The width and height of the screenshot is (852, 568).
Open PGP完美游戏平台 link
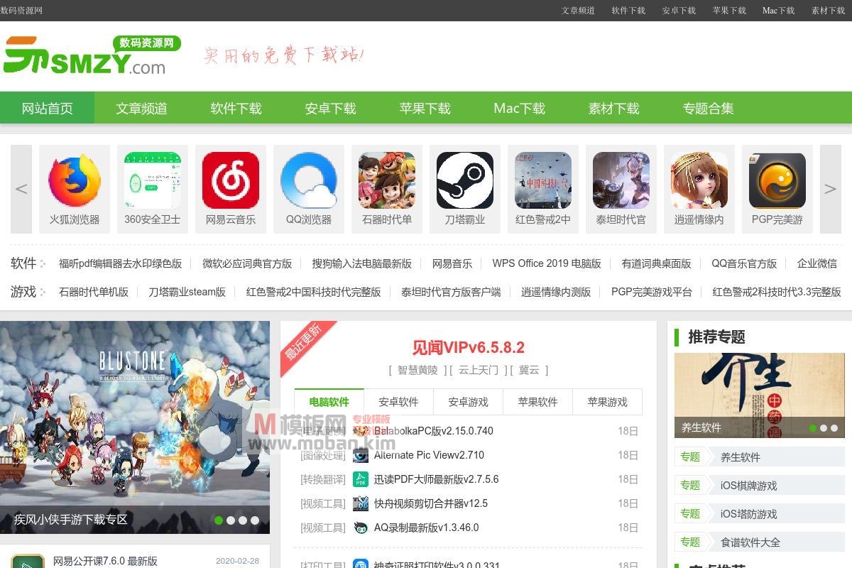pyautogui.click(x=652, y=292)
